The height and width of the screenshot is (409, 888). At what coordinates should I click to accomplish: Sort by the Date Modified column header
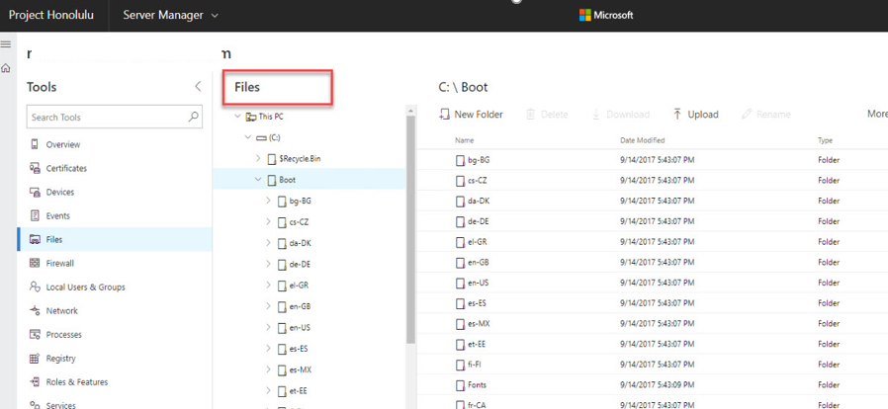[x=642, y=140]
